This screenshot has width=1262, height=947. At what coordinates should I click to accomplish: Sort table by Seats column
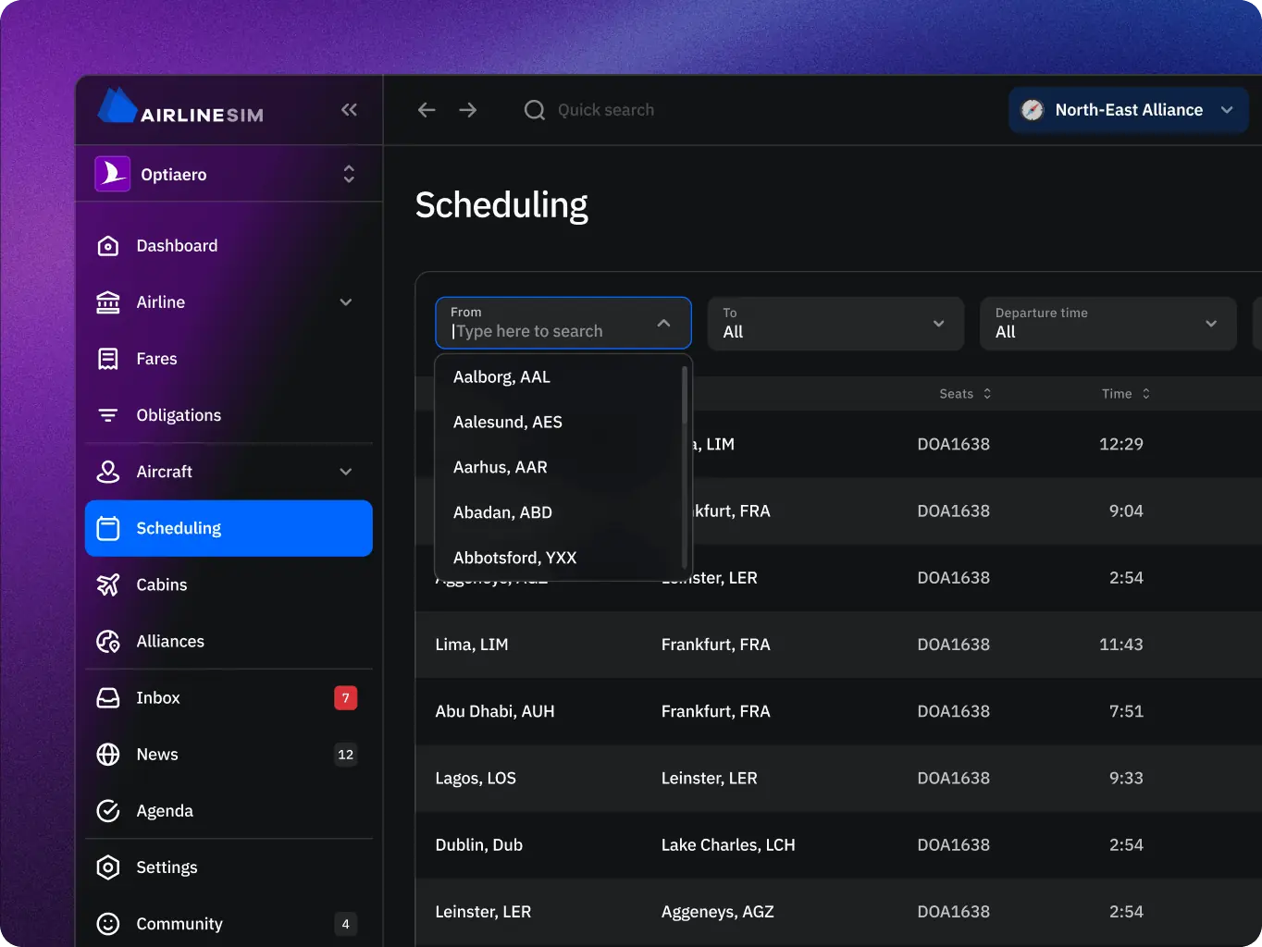(965, 394)
